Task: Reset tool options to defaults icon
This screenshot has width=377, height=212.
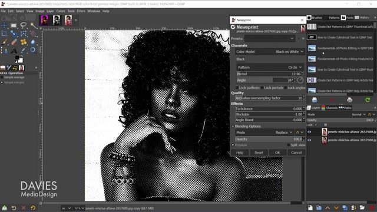Action: (33, 208)
